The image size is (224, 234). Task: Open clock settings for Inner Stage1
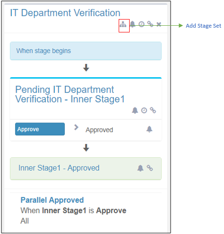(144, 110)
